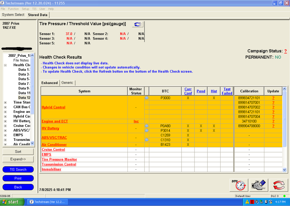Viewport: 290px width, 206px height.
Task: Open the Hybrid Control system link
Action: point(53,107)
